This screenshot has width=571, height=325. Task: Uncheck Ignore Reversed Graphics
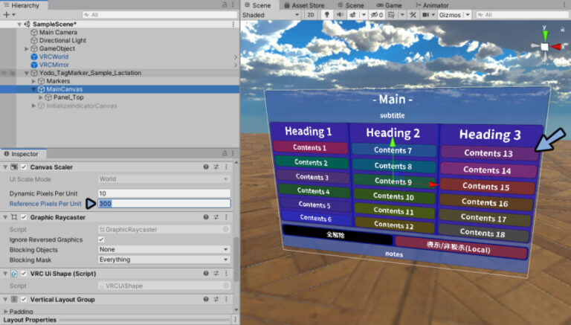pyautogui.click(x=101, y=239)
